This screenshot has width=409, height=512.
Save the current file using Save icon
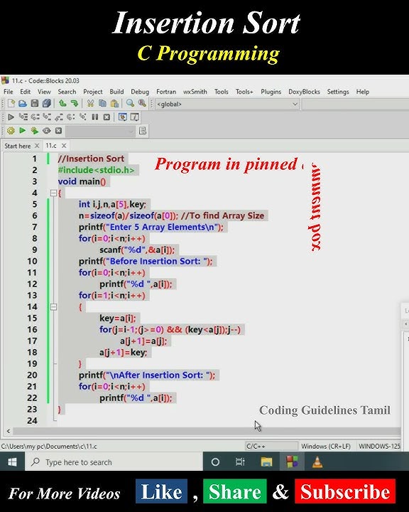click(x=35, y=104)
